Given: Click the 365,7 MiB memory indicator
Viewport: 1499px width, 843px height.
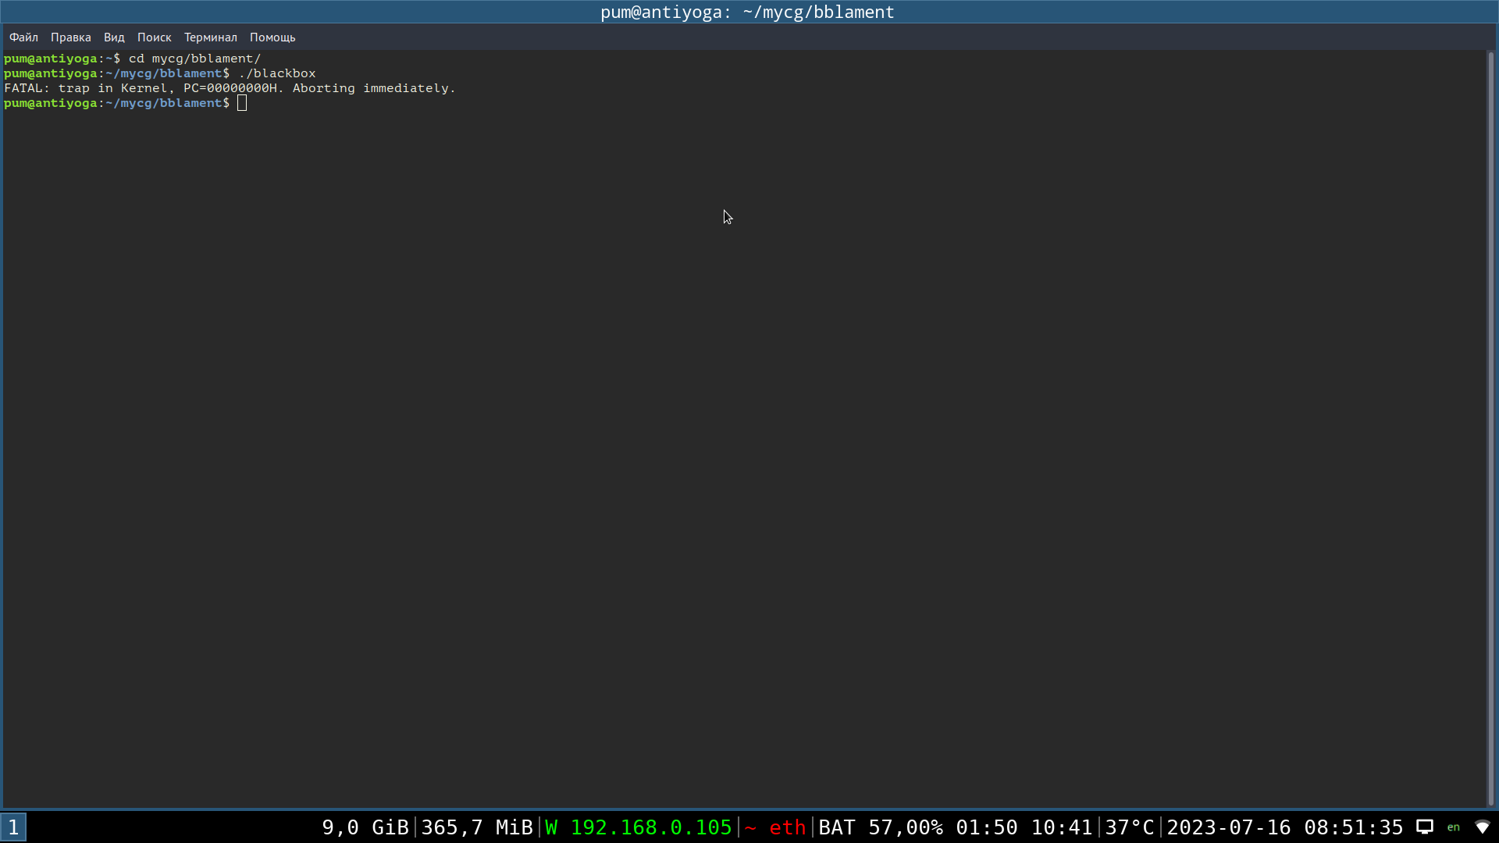Looking at the screenshot, I should [x=476, y=827].
